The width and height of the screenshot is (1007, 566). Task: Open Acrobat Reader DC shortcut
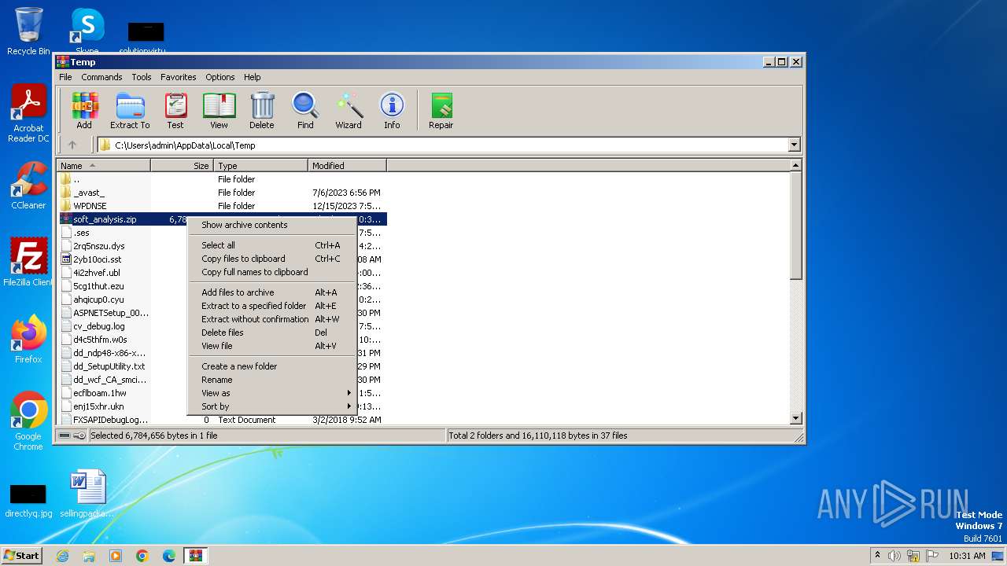tap(28, 114)
